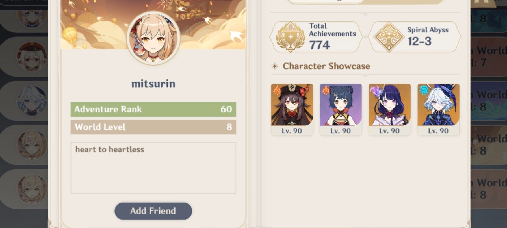The image size is (507, 228).
Task: Click the Add Friend button
Action: pyautogui.click(x=153, y=211)
